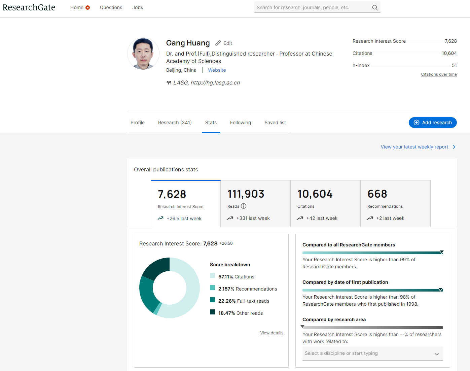This screenshot has width=470, height=371.
Task: Click the date of first publication percentile bar
Action: (373, 290)
